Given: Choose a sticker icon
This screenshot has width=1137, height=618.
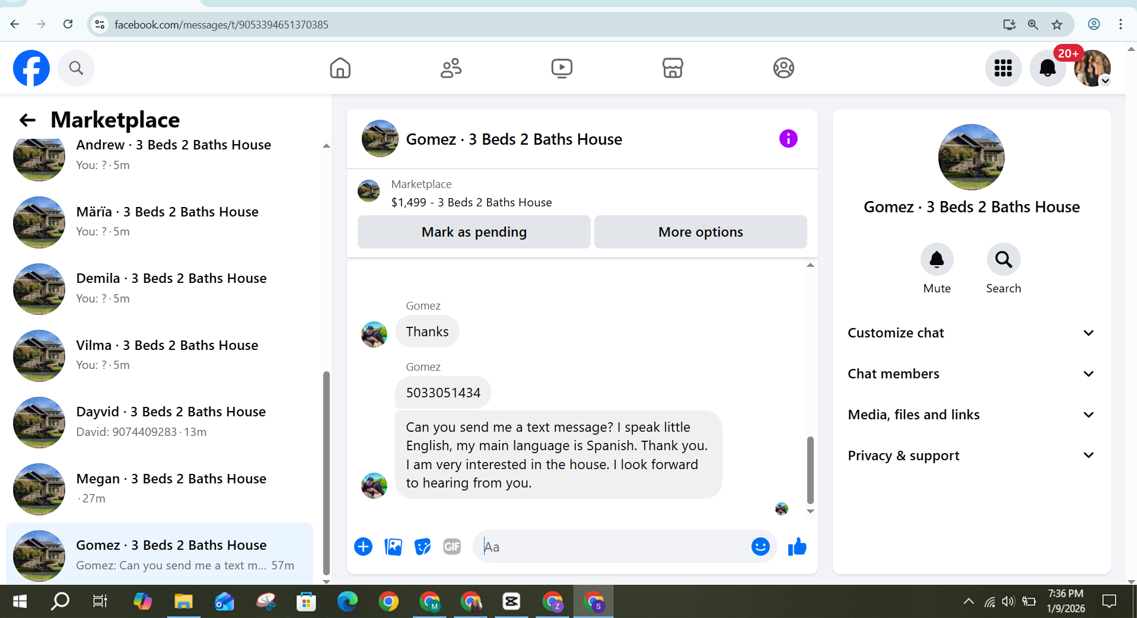Looking at the screenshot, I should pyautogui.click(x=422, y=546).
